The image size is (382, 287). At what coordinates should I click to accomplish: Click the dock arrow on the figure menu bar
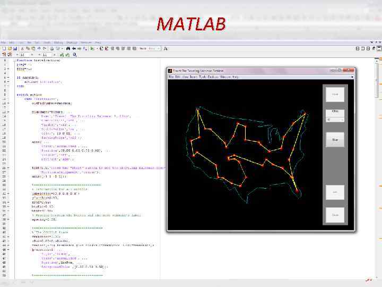(x=352, y=77)
